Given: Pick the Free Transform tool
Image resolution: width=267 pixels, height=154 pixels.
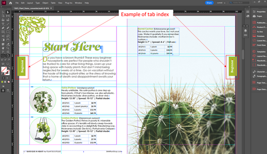Looking at the screenshot, I should [8, 36].
